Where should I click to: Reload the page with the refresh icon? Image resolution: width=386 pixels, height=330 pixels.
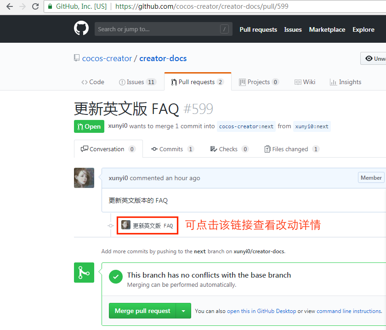coord(35,6)
